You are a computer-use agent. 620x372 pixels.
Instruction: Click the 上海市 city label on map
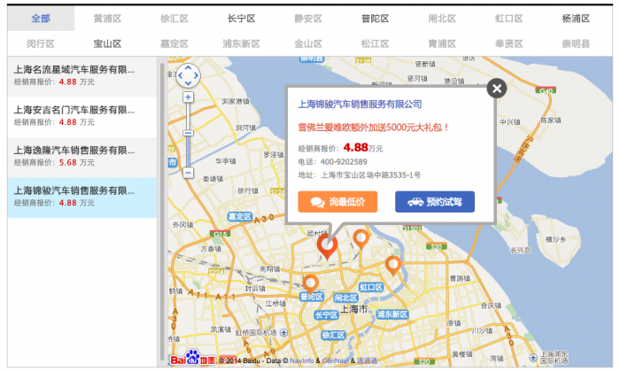pyautogui.click(x=354, y=309)
